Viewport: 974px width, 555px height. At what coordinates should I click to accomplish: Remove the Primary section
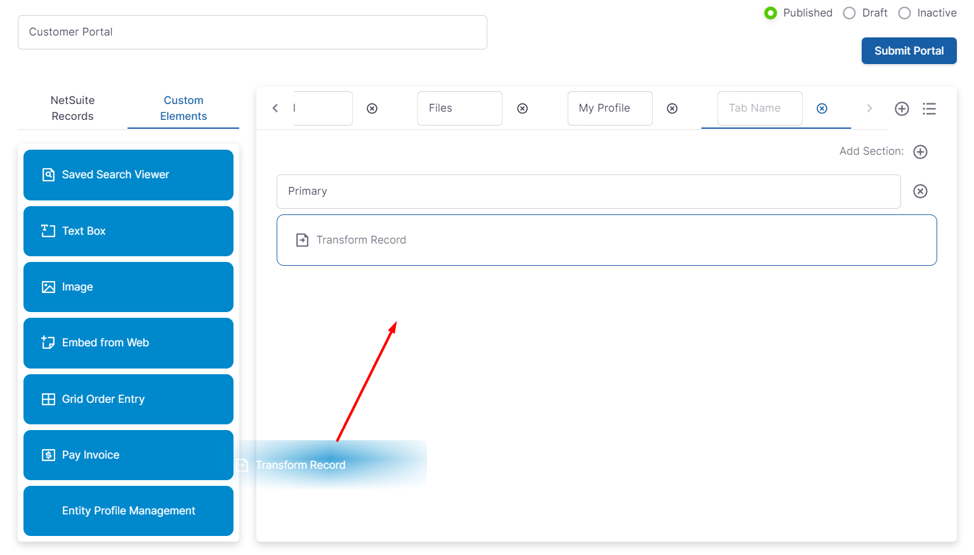(920, 192)
